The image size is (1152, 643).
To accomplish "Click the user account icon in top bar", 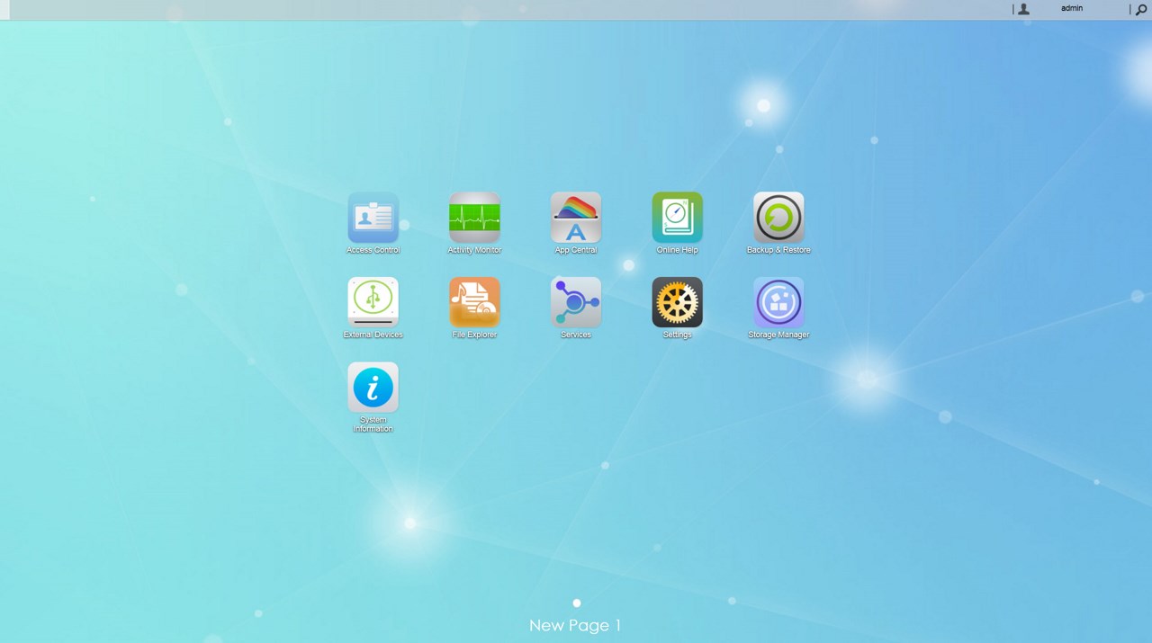I will click(x=1023, y=9).
